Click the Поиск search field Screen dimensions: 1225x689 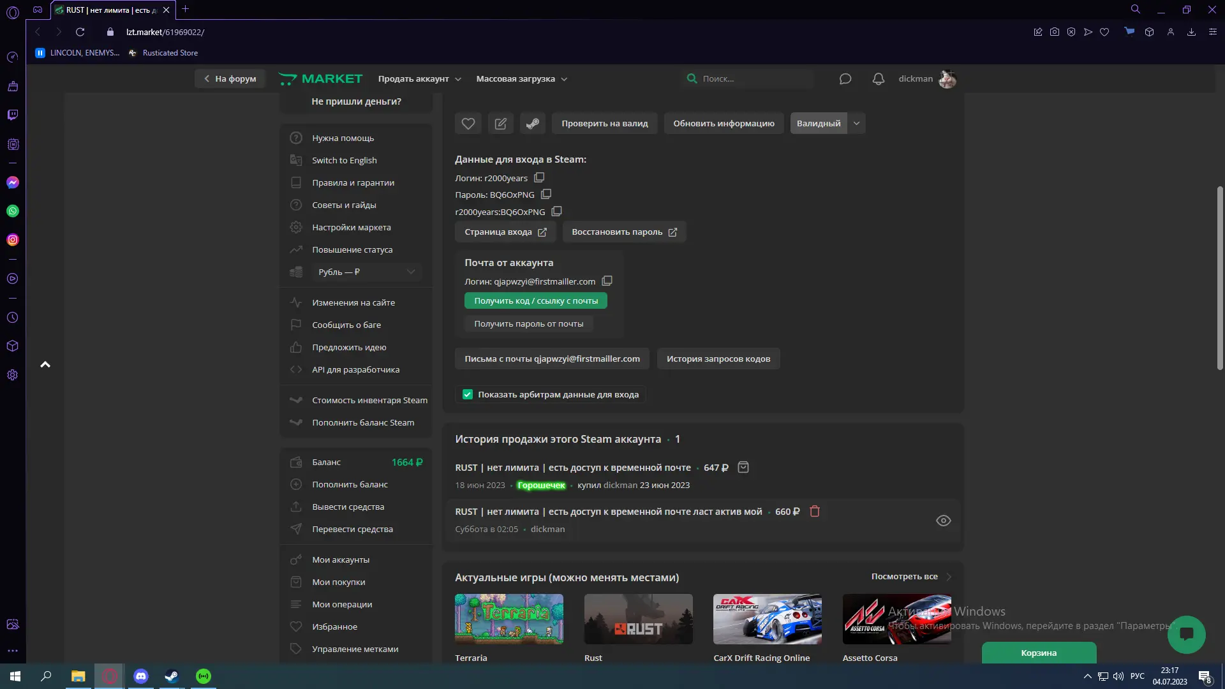tap(748, 79)
